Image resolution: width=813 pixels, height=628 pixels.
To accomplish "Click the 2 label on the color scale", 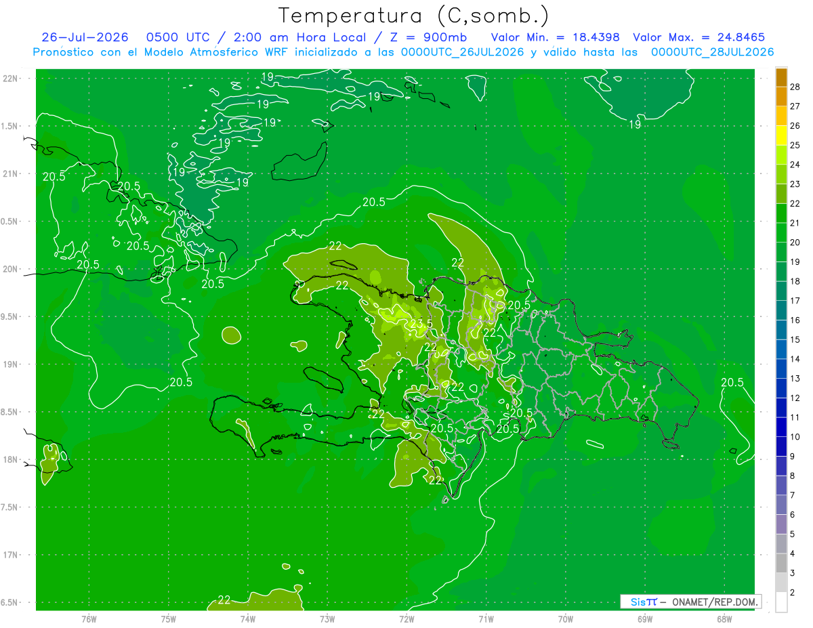I will click(x=793, y=593).
